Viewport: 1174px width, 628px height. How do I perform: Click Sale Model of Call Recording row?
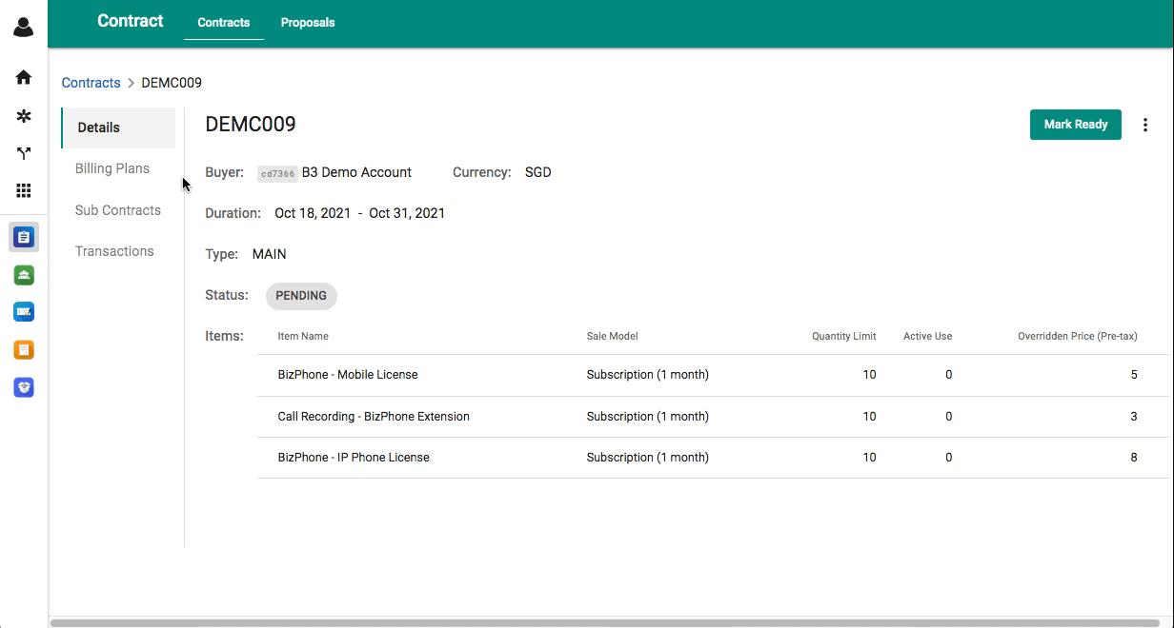pyautogui.click(x=648, y=417)
